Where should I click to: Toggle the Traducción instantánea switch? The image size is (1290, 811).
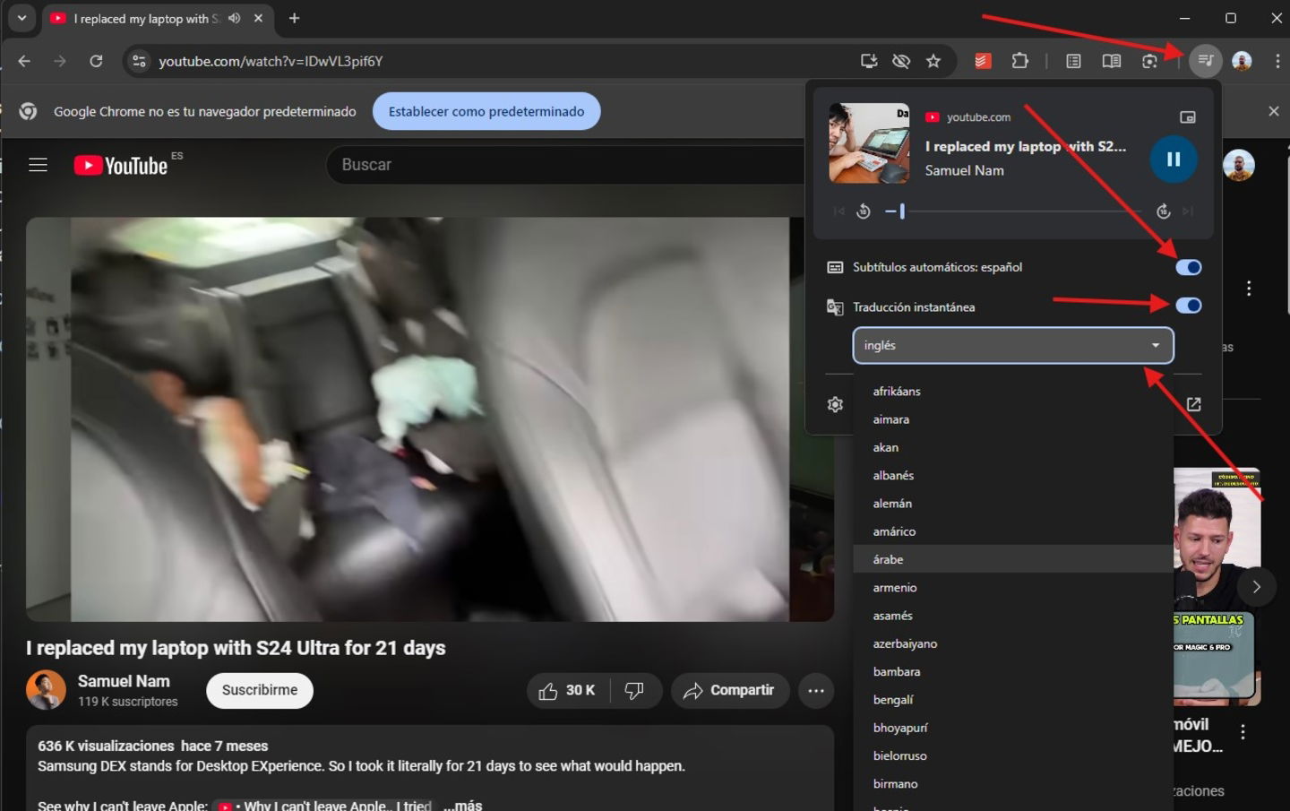[1189, 306]
